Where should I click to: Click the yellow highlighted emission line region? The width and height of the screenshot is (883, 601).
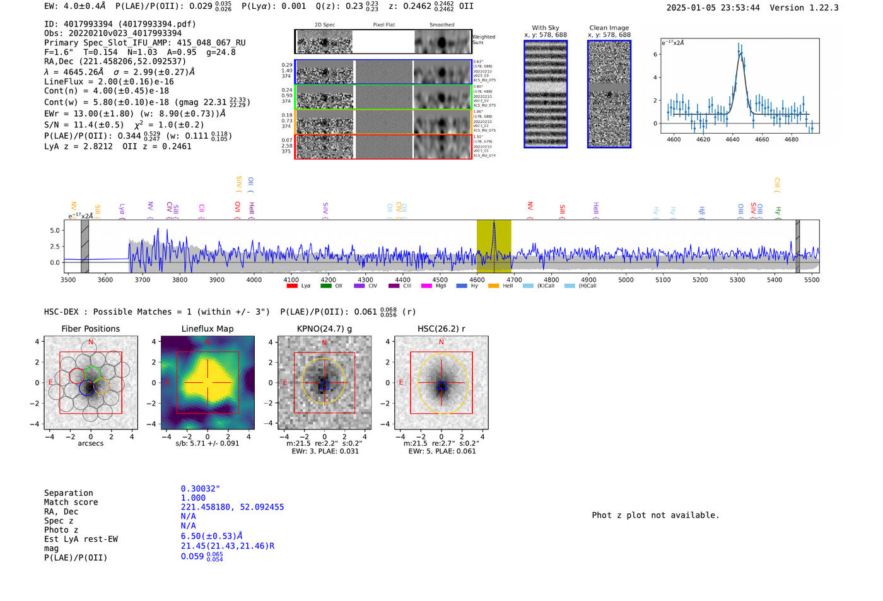(494, 246)
